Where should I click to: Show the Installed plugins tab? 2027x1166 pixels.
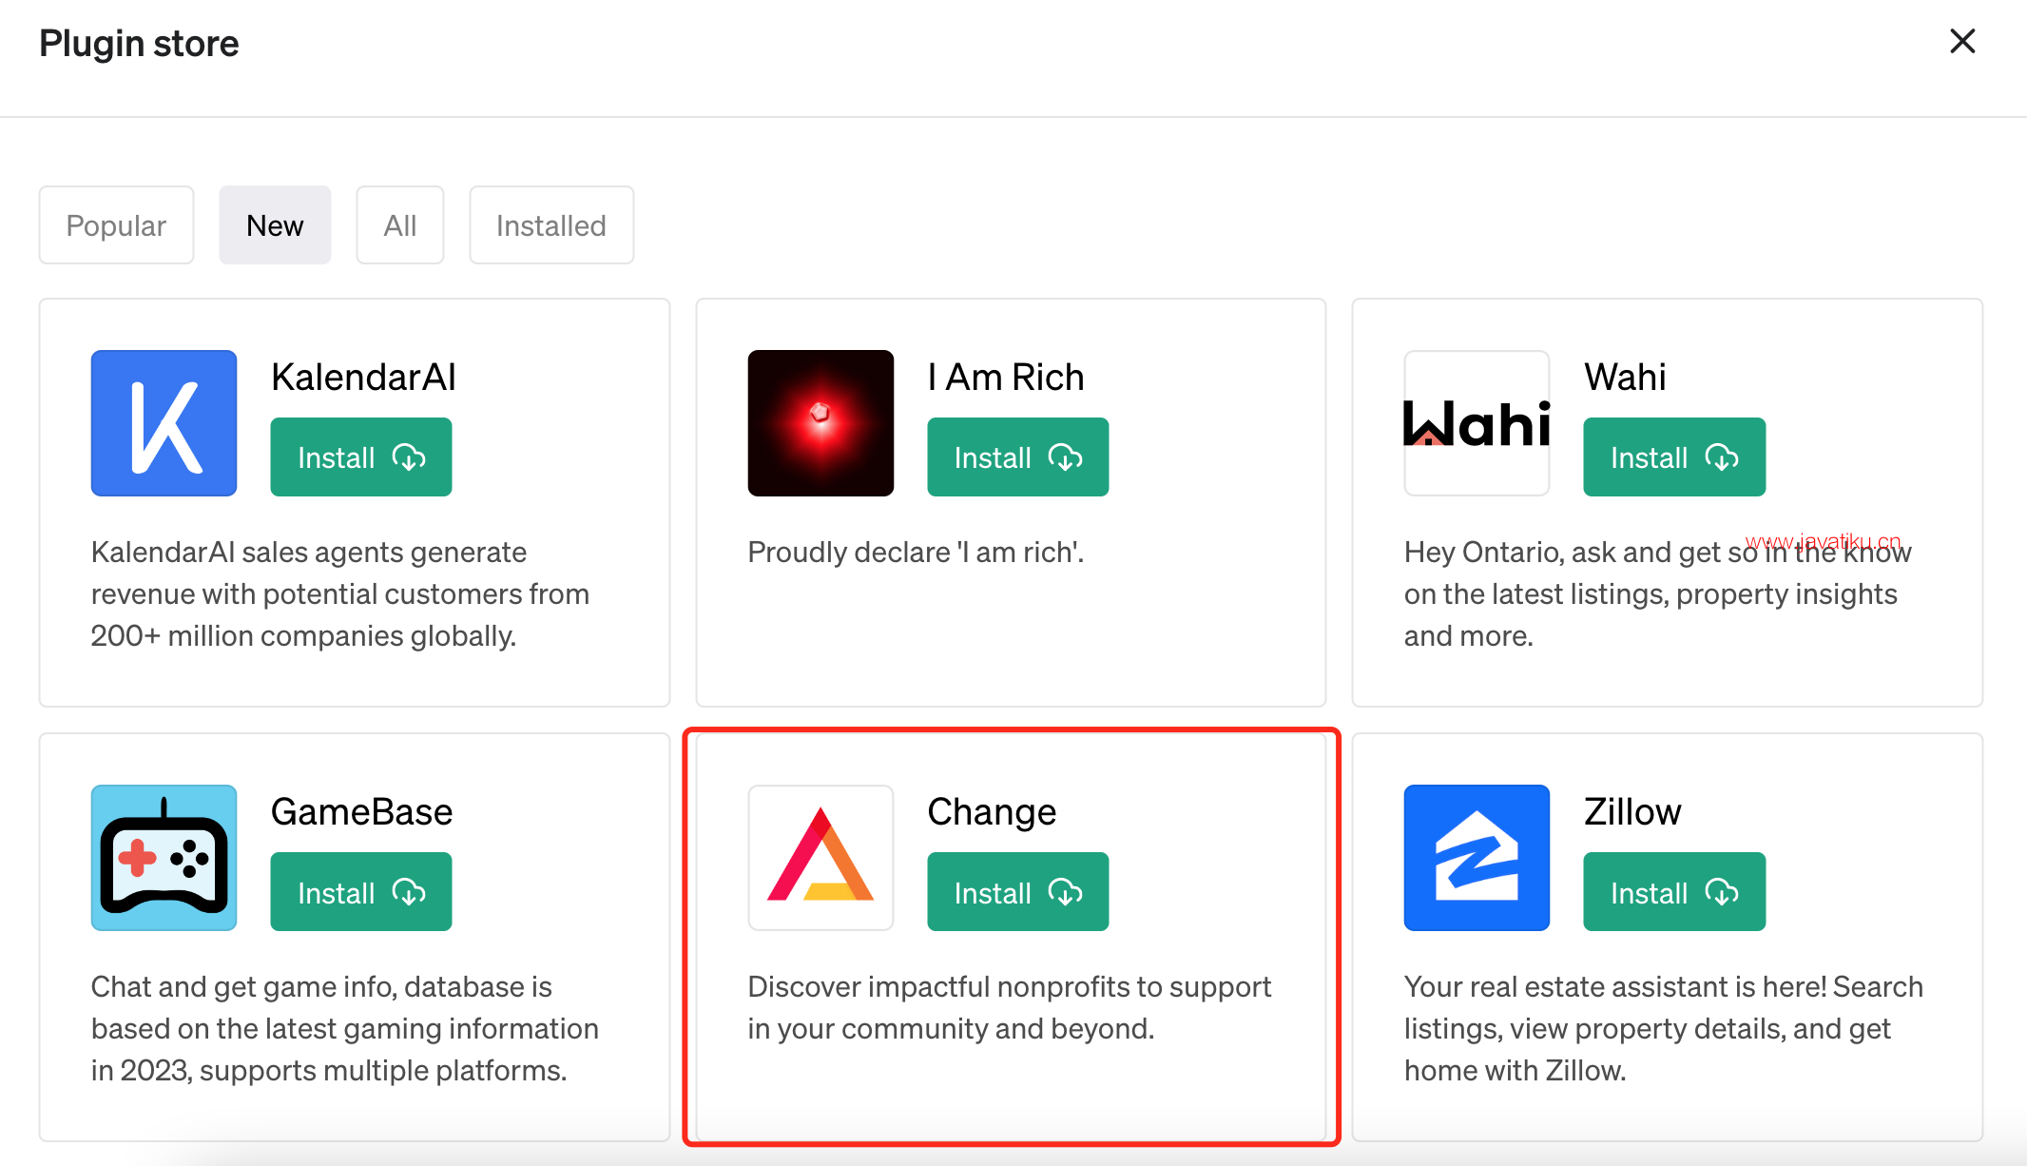(551, 225)
